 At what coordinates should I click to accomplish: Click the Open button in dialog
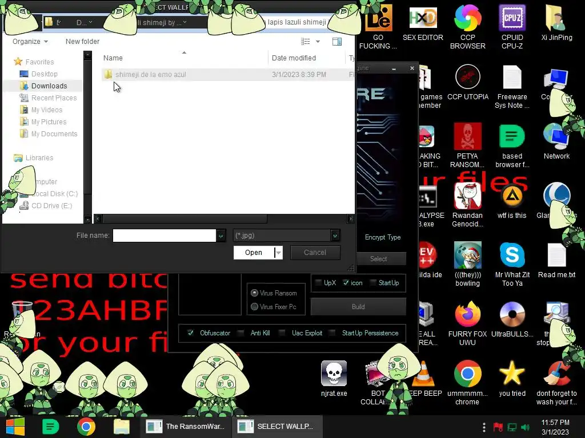[x=254, y=253]
